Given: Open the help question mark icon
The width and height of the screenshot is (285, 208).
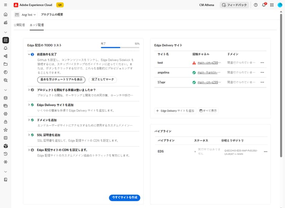Looking at the screenshot, I should coord(256,5).
